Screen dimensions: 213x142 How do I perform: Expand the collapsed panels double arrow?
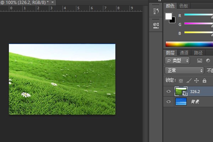click(160, 1)
